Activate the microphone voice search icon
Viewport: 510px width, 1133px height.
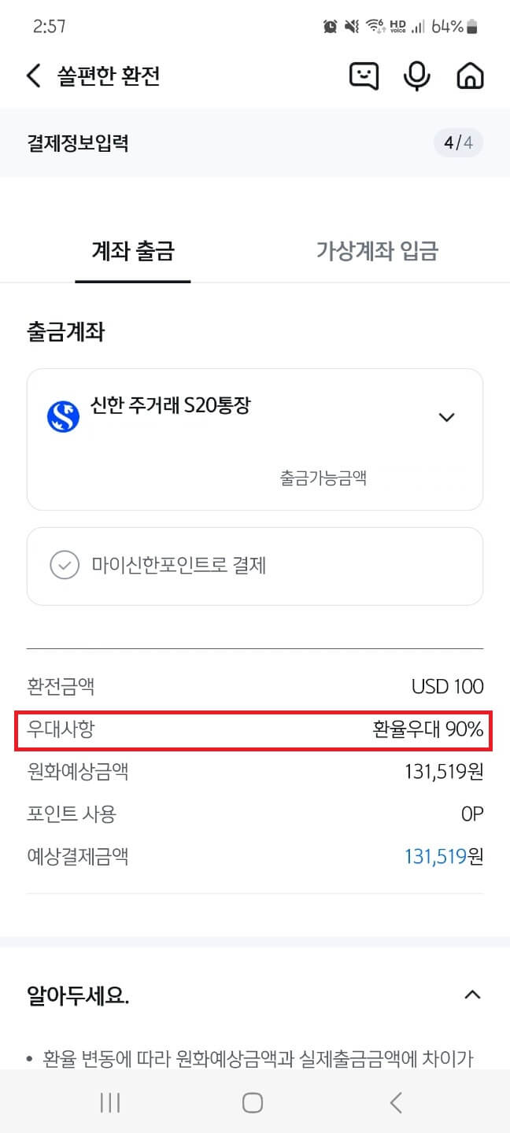[x=416, y=76]
